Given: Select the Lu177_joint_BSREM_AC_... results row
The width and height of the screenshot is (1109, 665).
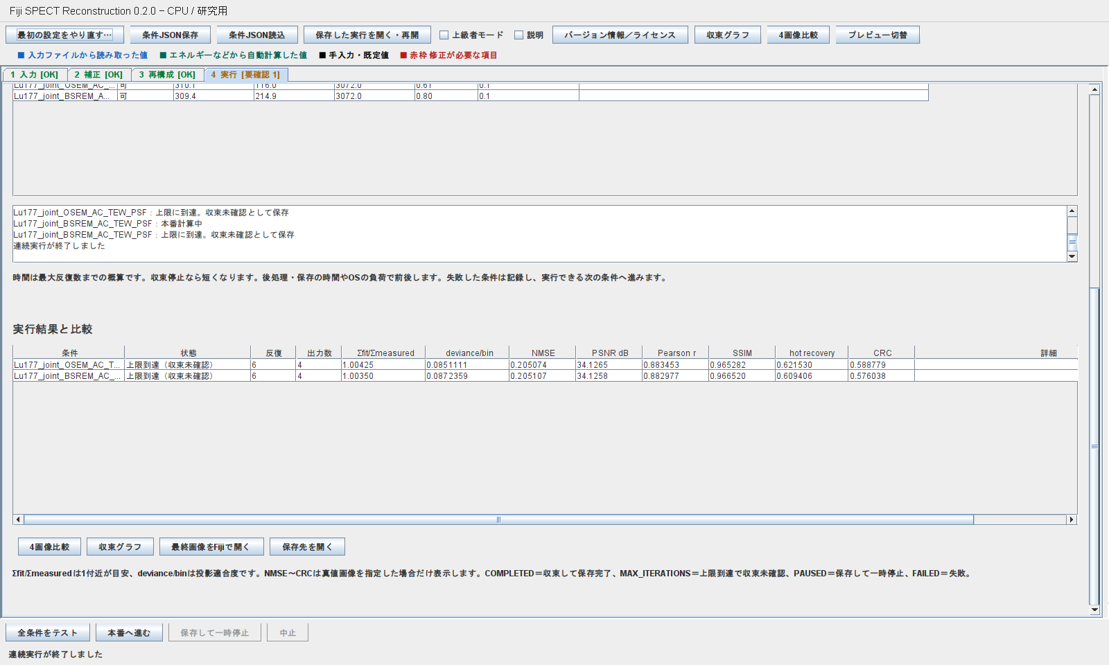Looking at the screenshot, I should pos(545,375).
